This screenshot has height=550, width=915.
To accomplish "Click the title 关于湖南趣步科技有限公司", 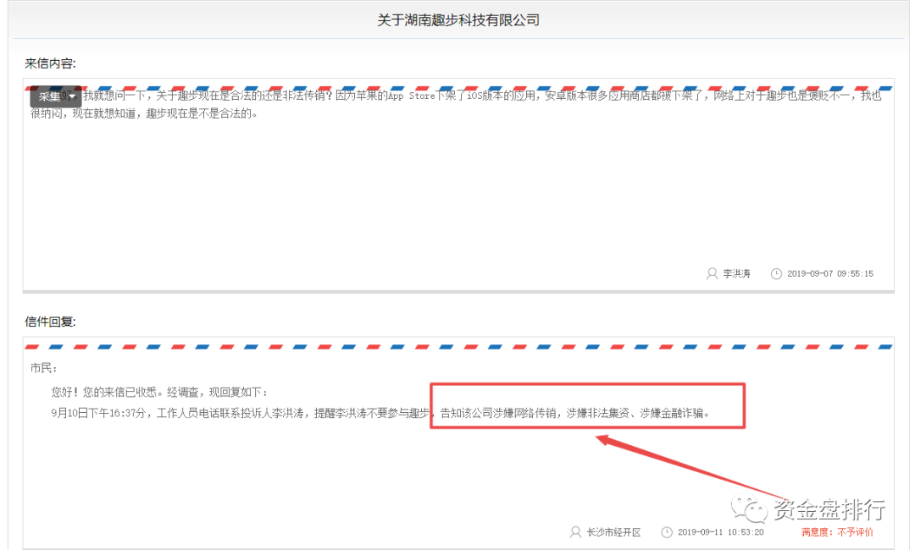I will coord(458,20).
